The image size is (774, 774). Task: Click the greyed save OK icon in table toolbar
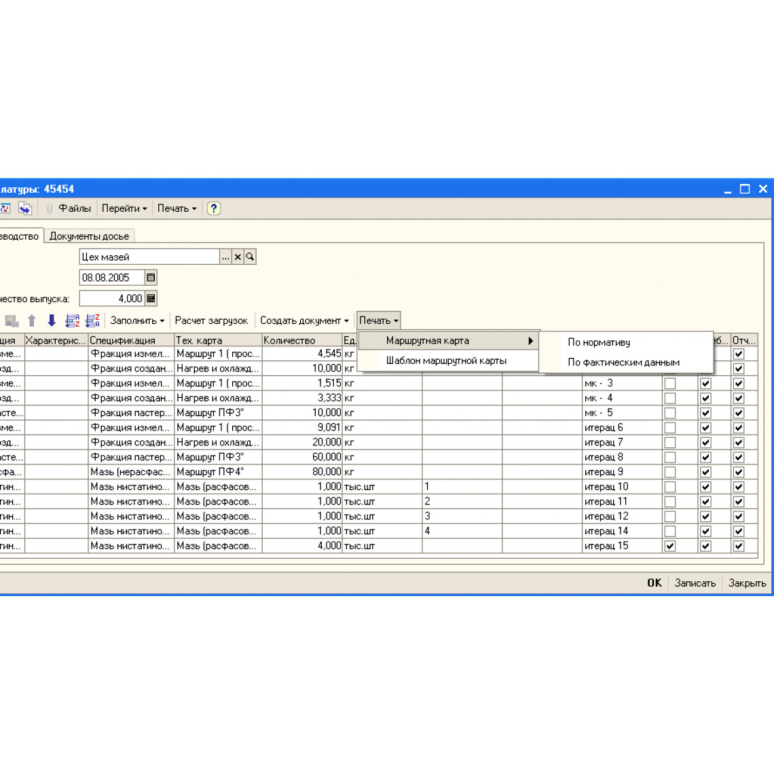pyautogui.click(x=12, y=321)
